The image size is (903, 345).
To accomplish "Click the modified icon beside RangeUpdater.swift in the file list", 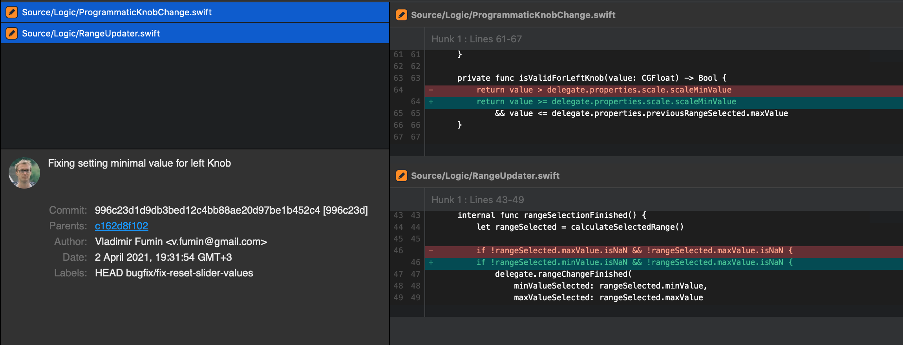I will pyautogui.click(x=12, y=33).
